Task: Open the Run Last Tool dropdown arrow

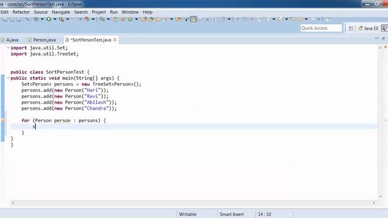Action: point(67,19)
